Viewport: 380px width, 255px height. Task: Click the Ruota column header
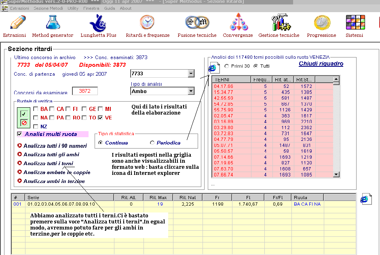pyautogui.click(x=308, y=198)
